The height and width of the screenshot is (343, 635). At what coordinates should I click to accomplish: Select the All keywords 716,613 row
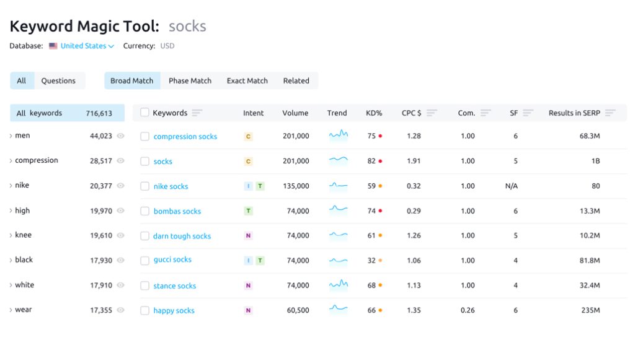tap(67, 113)
